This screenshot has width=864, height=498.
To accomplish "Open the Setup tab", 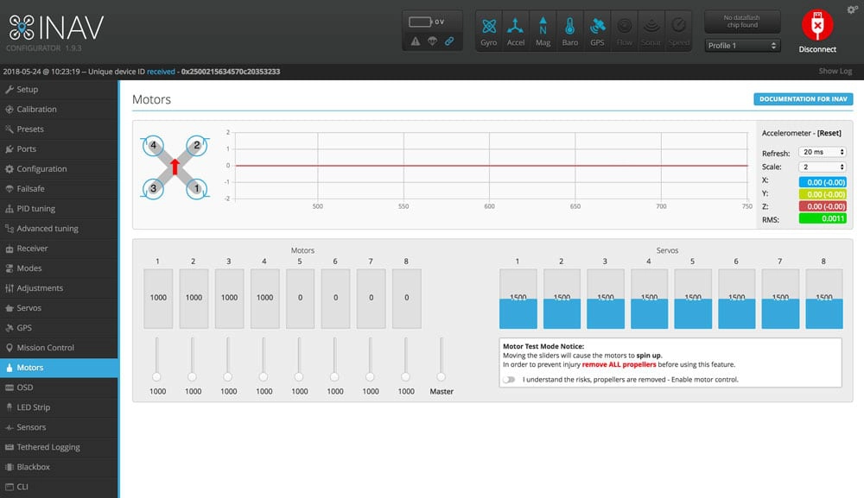I will 59,89.
